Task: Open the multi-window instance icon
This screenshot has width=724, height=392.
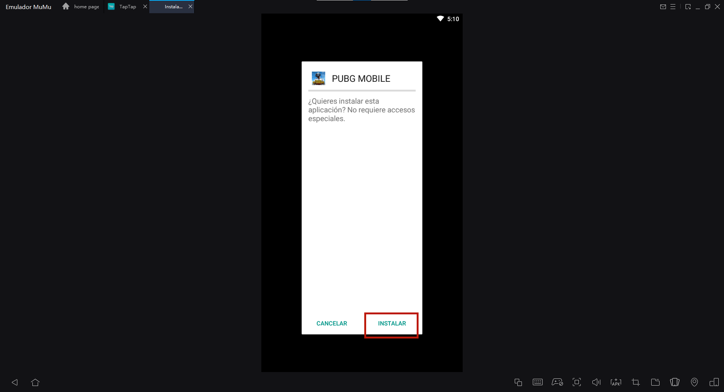Action: [518, 382]
